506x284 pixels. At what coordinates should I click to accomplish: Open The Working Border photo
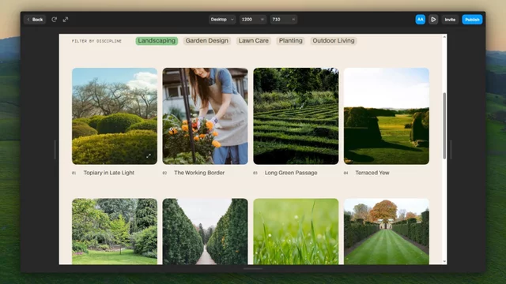coord(206,116)
